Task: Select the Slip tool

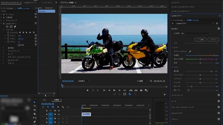Action: (34, 118)
